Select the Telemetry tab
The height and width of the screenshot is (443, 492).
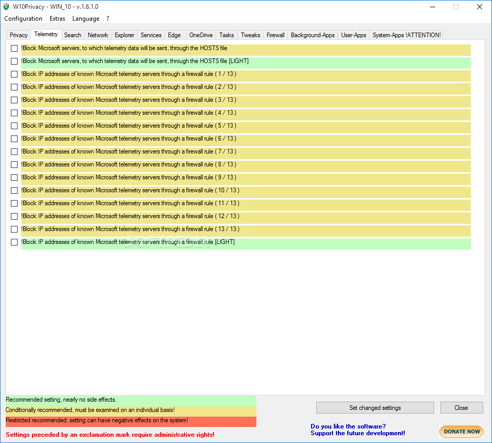click(46, 34)
